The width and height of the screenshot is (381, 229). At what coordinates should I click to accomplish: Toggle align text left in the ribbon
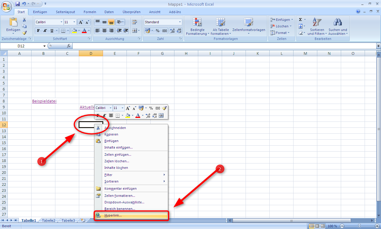(97, 31)
